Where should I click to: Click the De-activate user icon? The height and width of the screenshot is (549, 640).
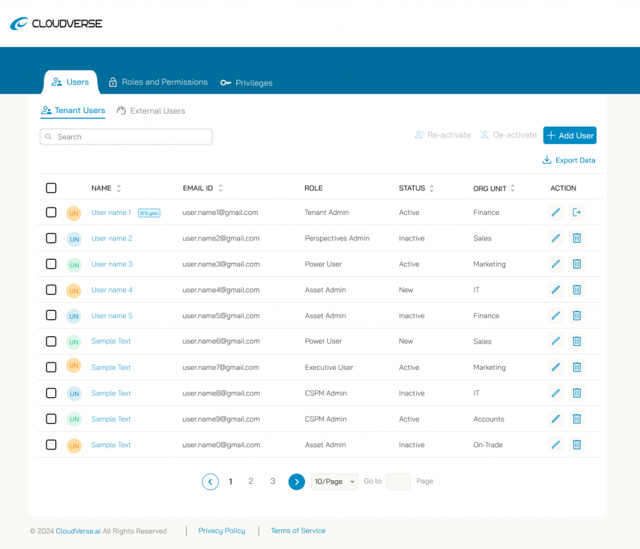point(484,135)
